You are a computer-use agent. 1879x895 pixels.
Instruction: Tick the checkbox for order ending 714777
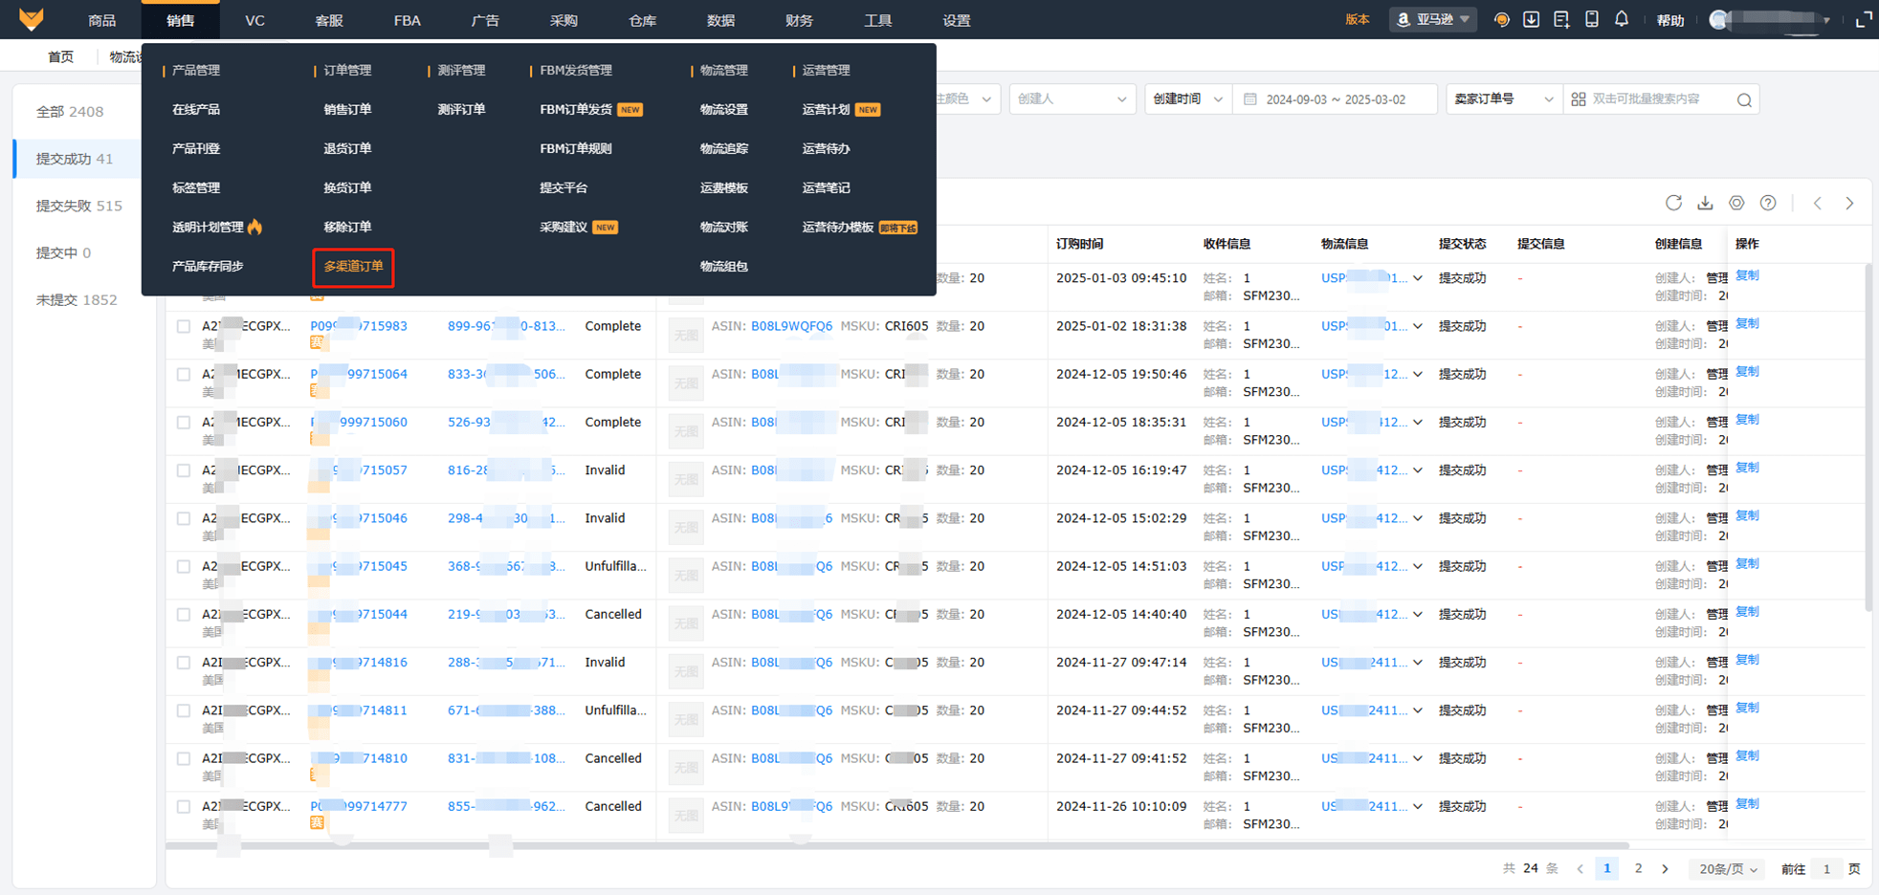[x=184, y=806]
